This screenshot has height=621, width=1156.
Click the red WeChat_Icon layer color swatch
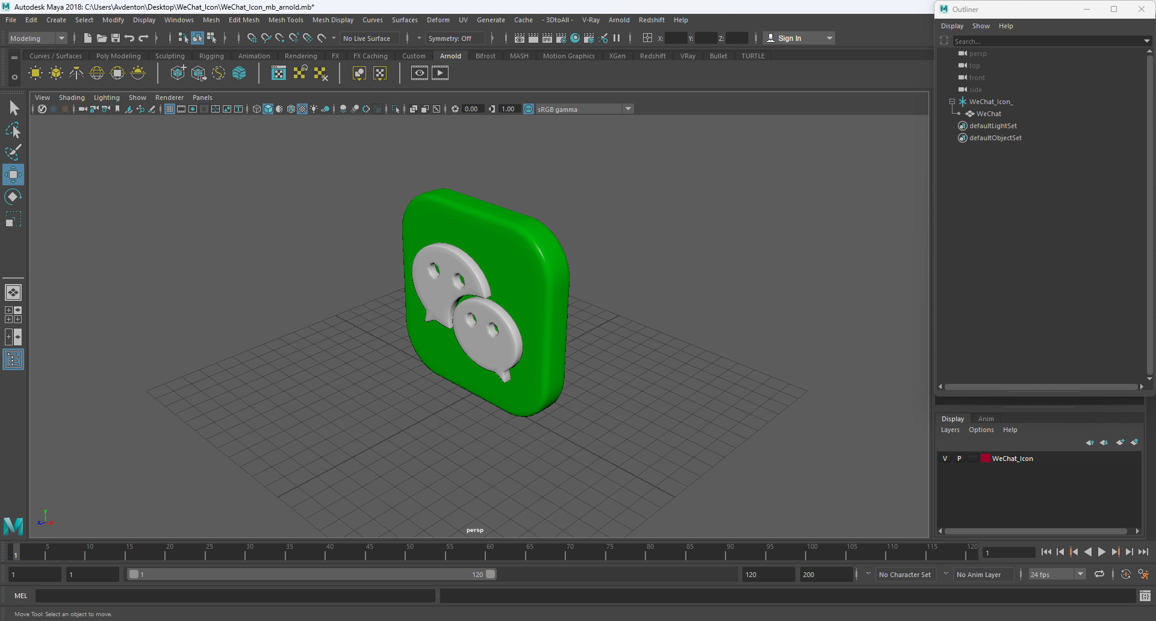pyautogui.click(x=986, y=459)
